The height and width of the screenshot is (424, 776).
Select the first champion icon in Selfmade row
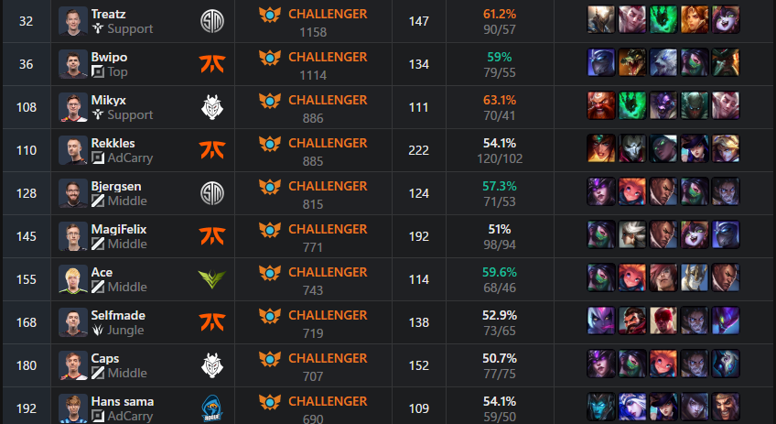(x=601, y=321)
